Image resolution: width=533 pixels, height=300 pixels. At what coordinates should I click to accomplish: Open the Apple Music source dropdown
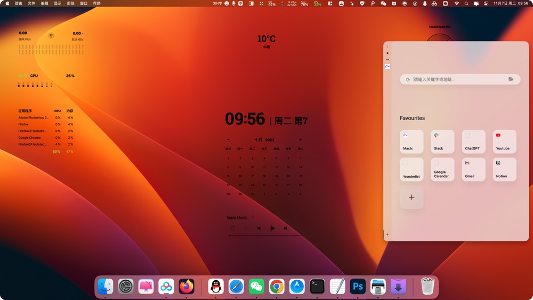pyautogui.click(x=240, y=217)
